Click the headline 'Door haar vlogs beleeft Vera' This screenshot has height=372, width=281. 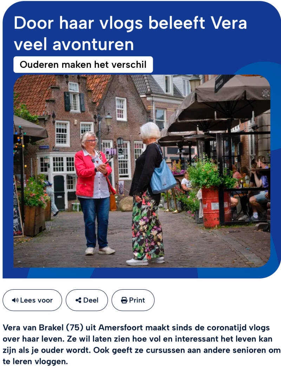(130, 23)
